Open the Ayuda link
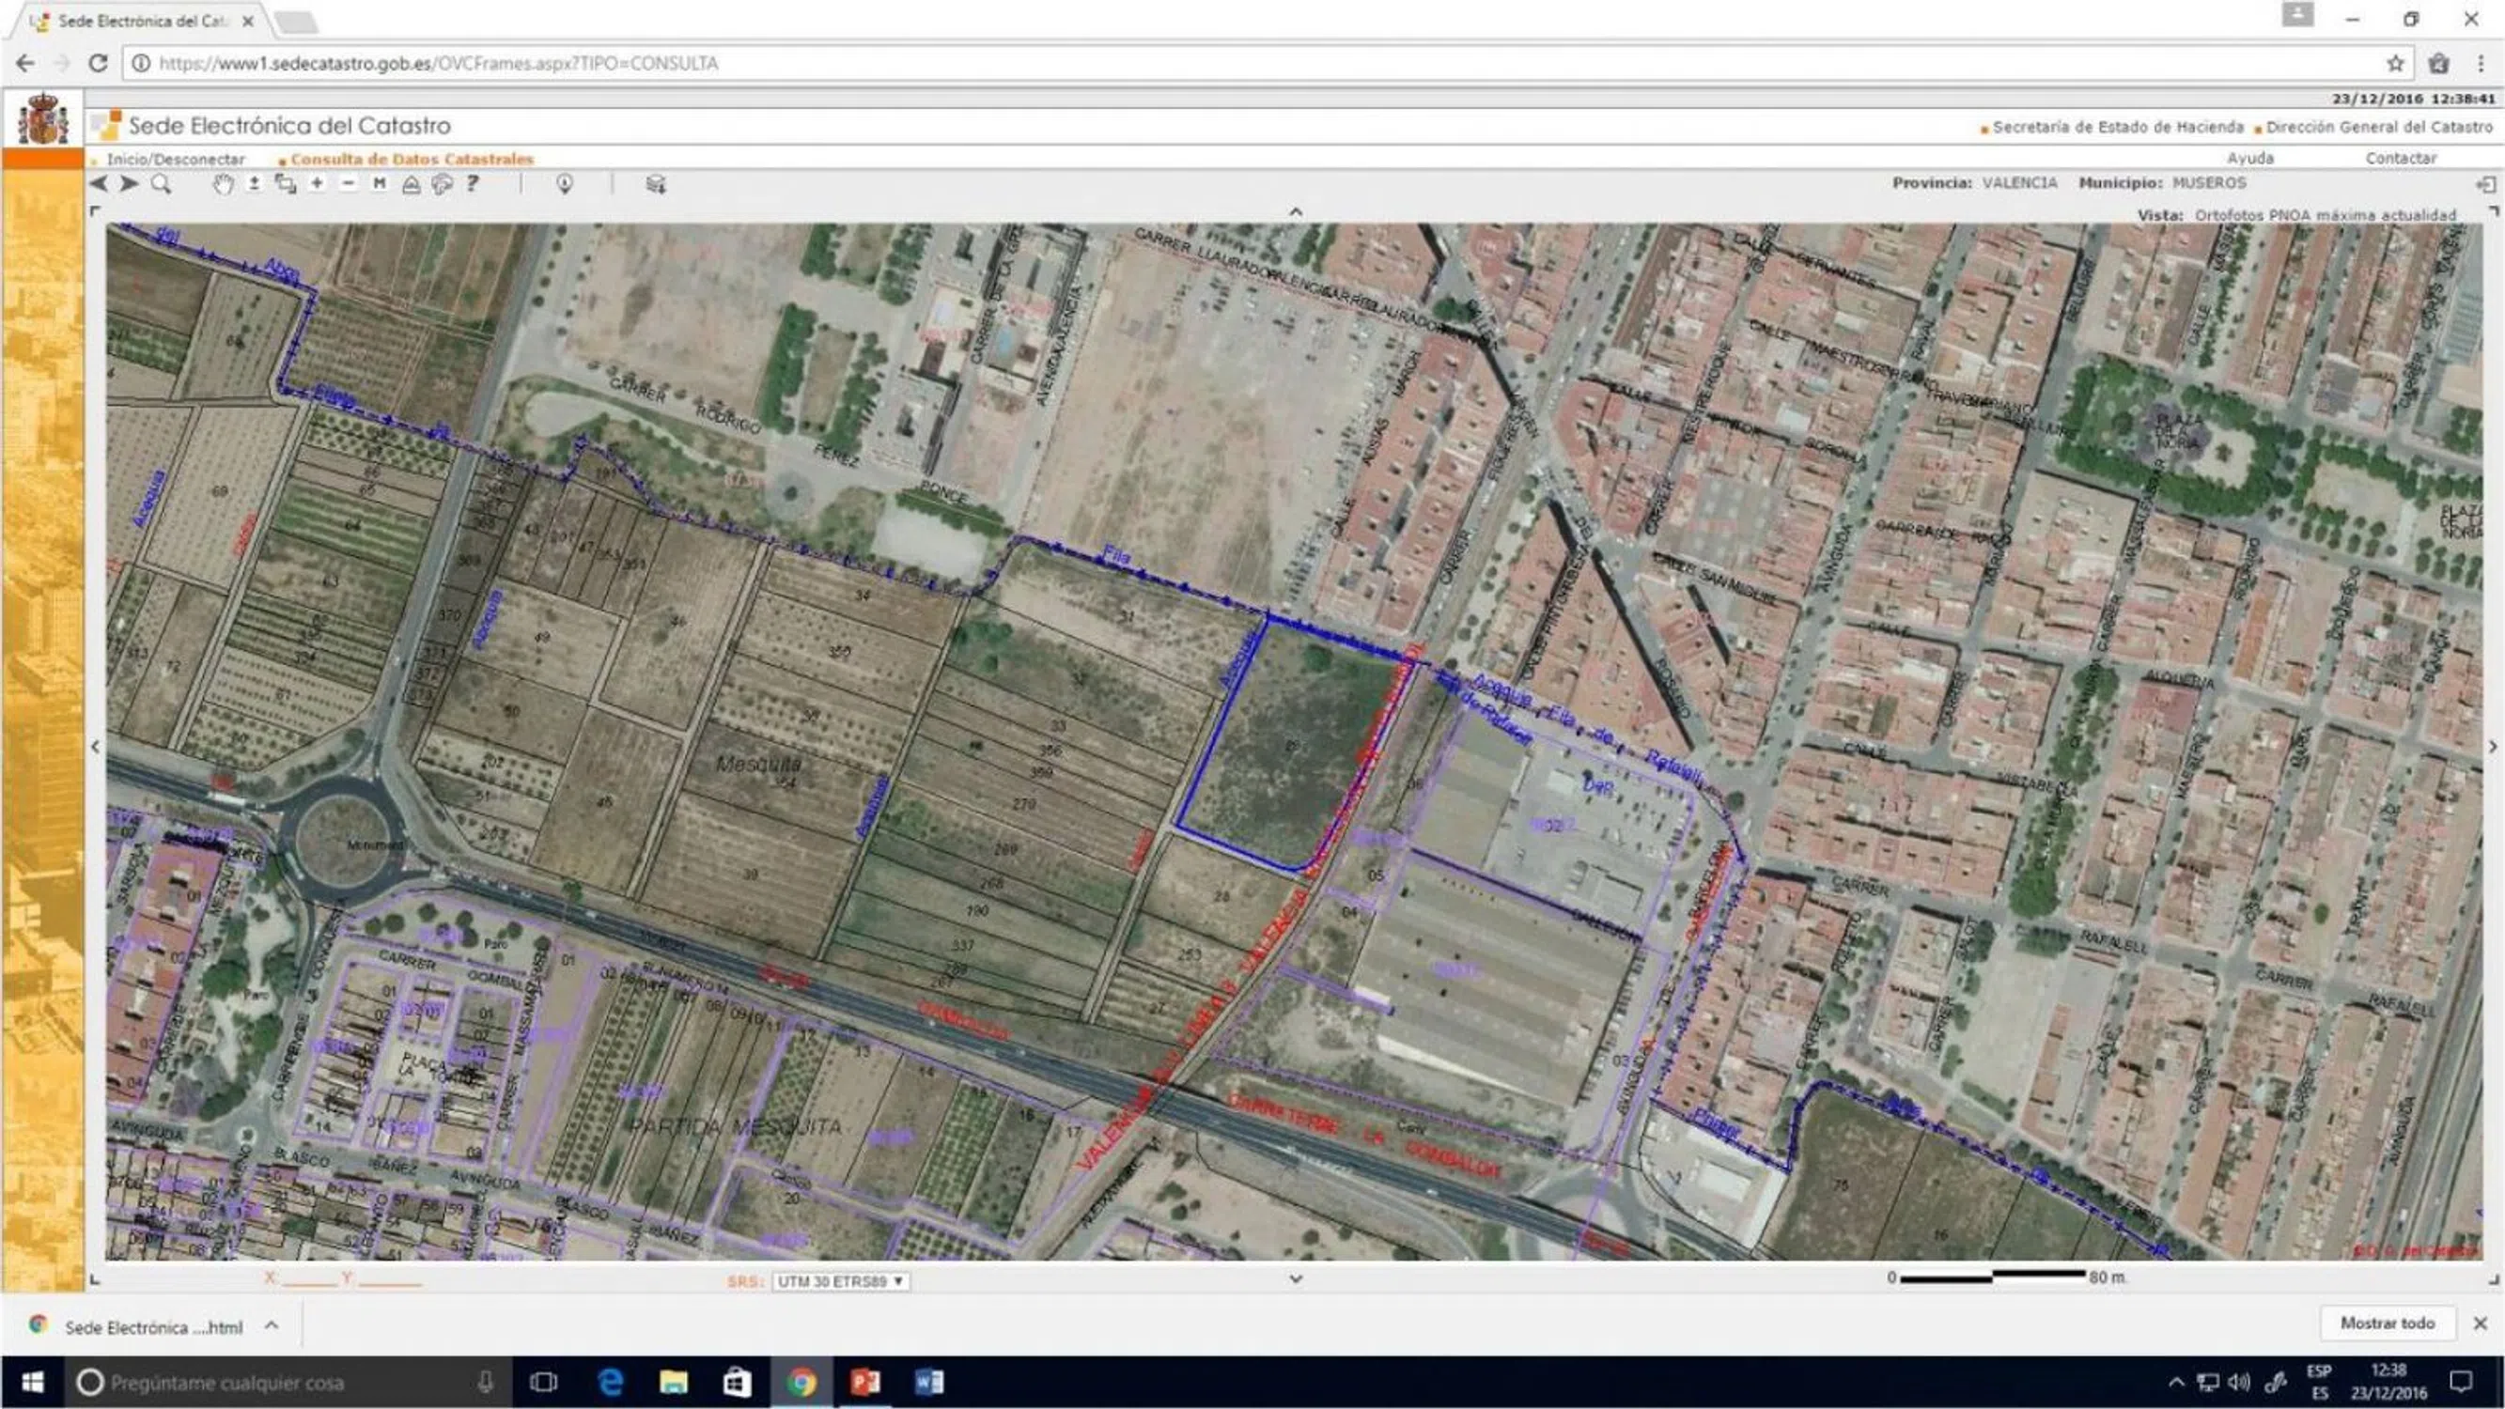This screenshot has height=1409, width=2505. pos(2249,158)
